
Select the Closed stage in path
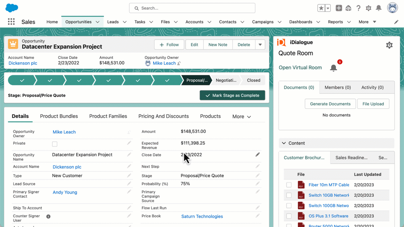click(253, 80)
